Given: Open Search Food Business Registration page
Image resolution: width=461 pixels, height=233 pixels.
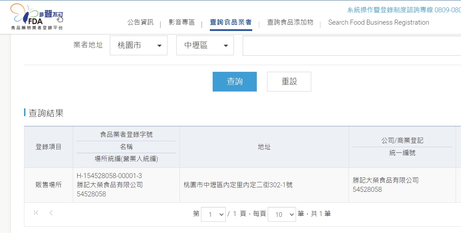Looking at the screenshot, I should click(x=378, y=23).
